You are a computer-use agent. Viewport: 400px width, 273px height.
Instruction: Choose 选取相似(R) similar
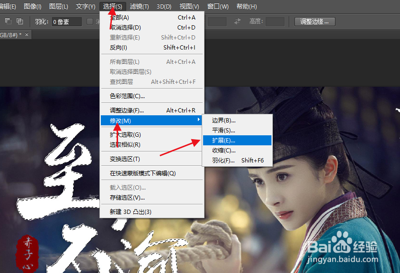pyautogui.click(x=152, y=145)
